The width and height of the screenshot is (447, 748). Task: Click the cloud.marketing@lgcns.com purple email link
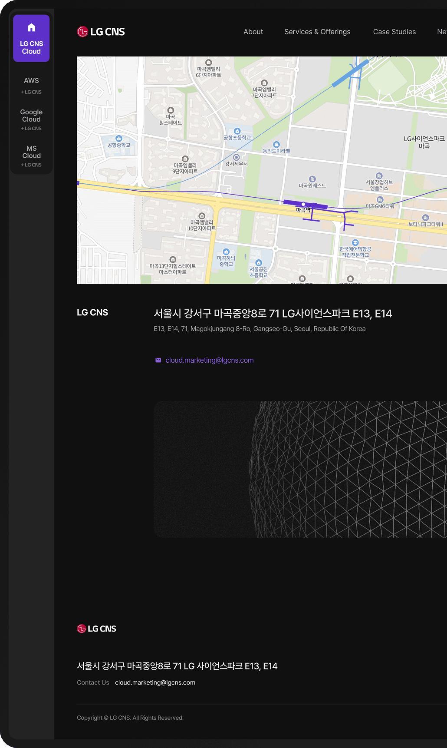pyautogui.click(x=210, y=360)
